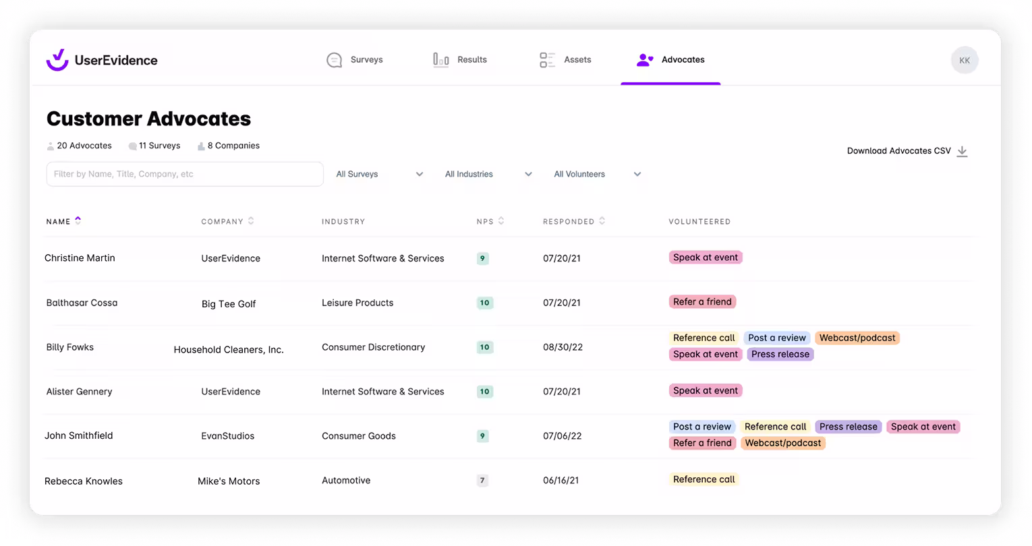Click the Consumer Discretionary industry cell
This screenshot has height=546, width=1032.
tap(374, 347)
